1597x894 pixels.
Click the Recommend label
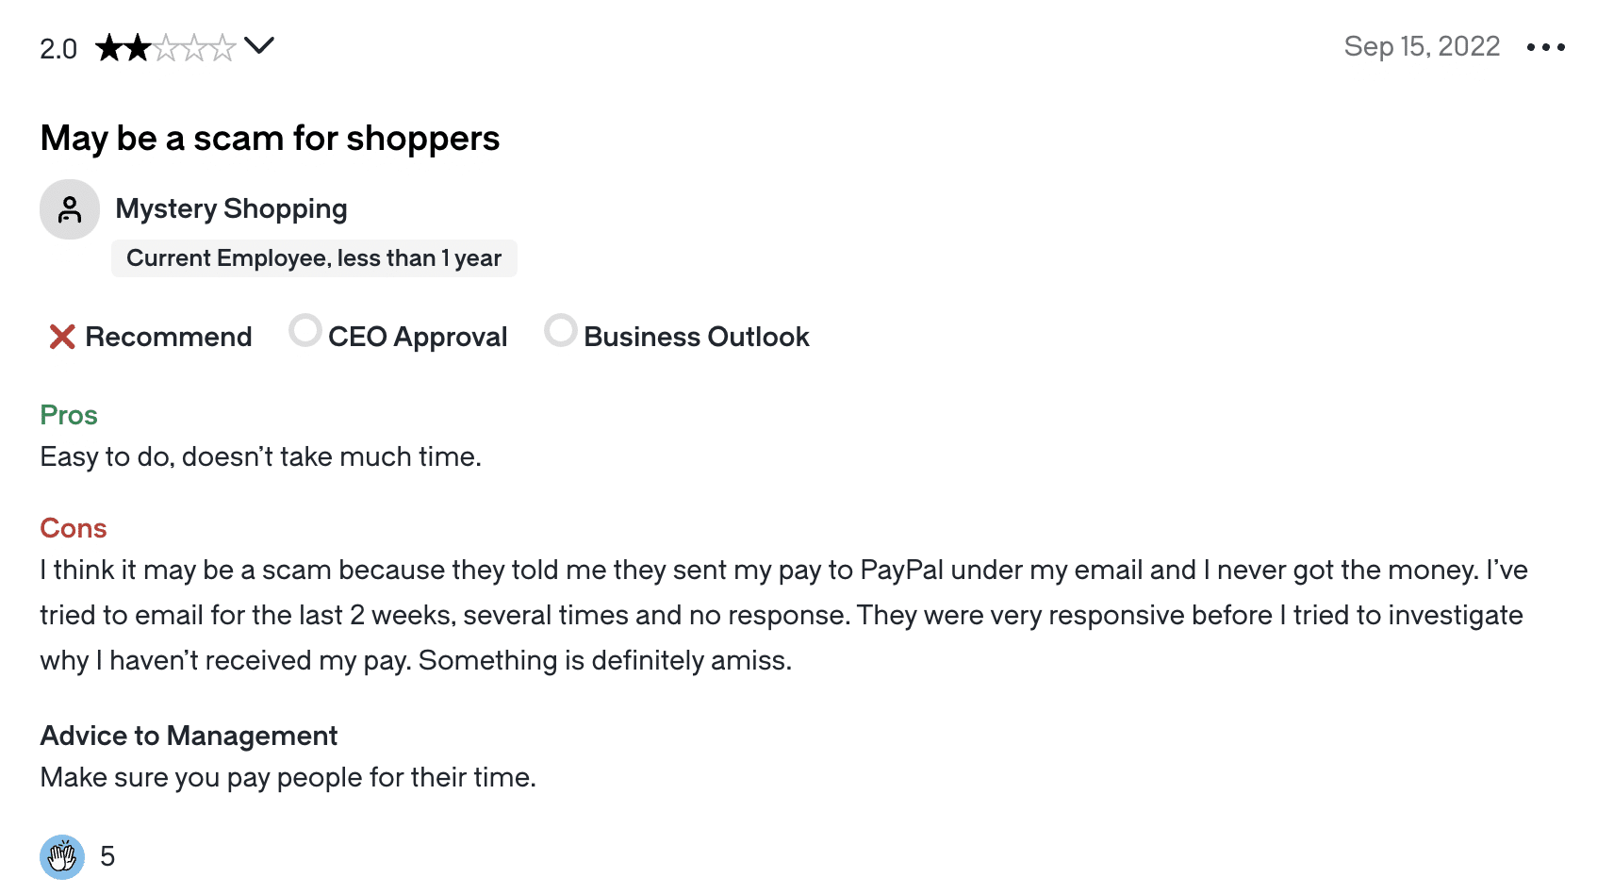[169, 337]
